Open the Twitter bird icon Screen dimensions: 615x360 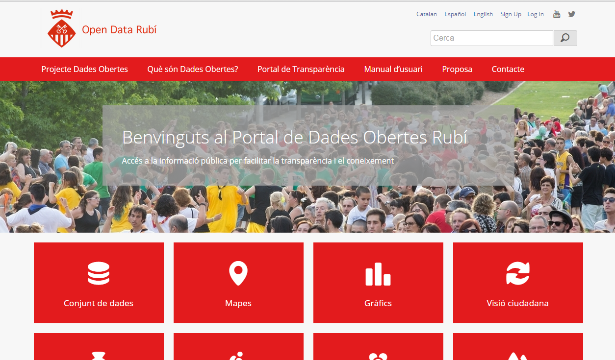coord(572,14)
